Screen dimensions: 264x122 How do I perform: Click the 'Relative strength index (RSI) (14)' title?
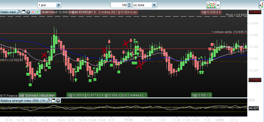tap(23, 101)
